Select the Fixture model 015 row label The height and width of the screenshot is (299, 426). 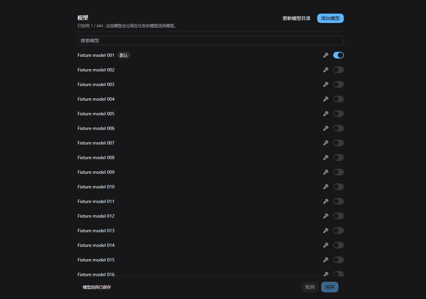tap(96, 260)
